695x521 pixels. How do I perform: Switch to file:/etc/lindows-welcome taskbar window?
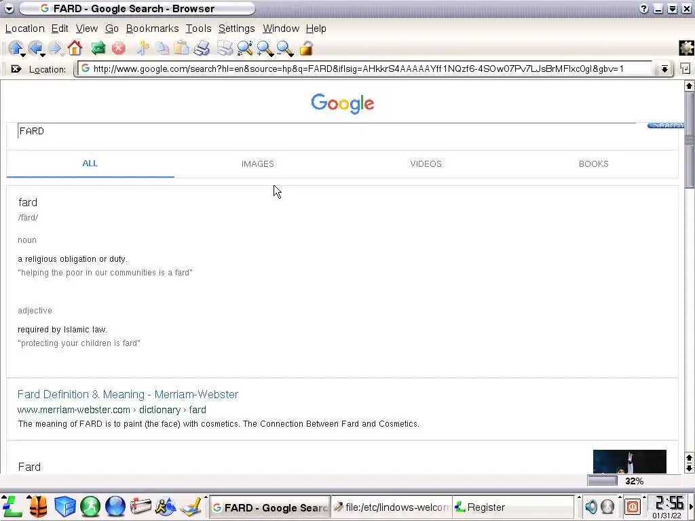click(392, 507)
